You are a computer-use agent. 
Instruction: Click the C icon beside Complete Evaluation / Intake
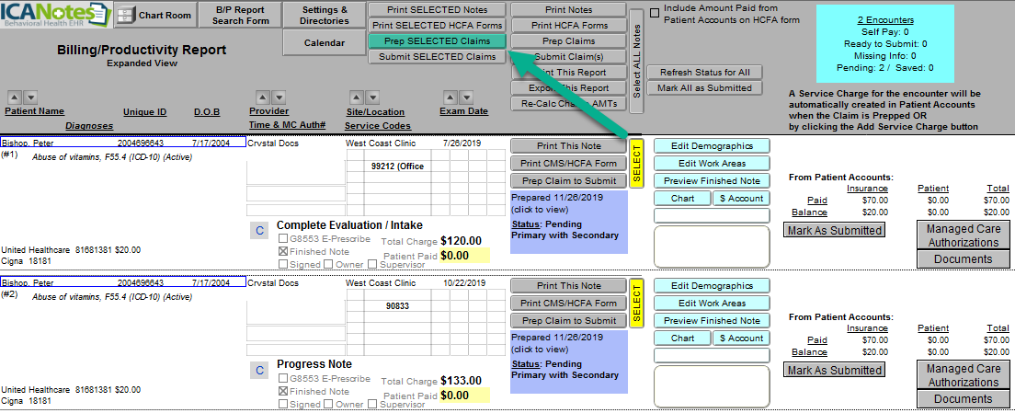pos(259,231)
